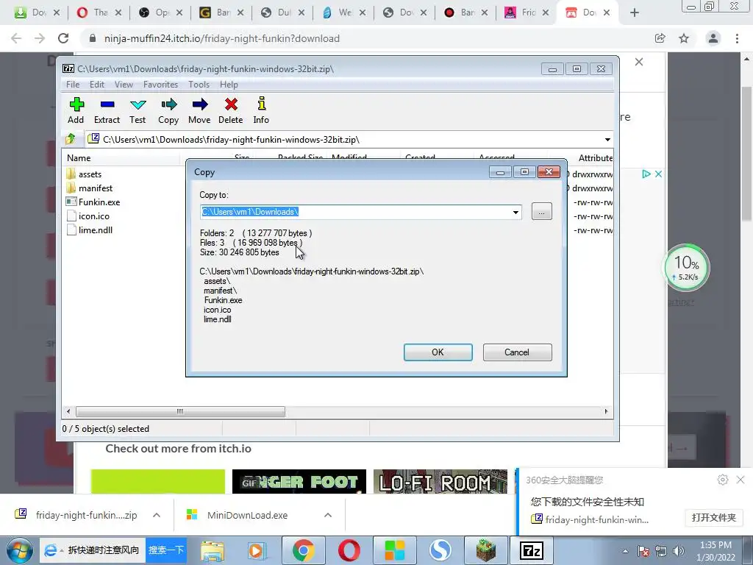Screen dimensions: 753x565
Task: Click the Move toolbar icon
Action: tap(199, 110)
